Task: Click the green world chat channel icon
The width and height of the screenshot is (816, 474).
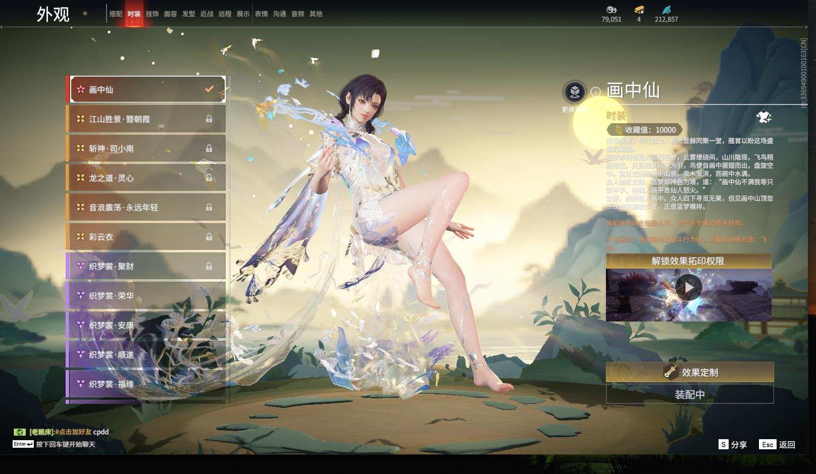Action: (x=20, y=432)
